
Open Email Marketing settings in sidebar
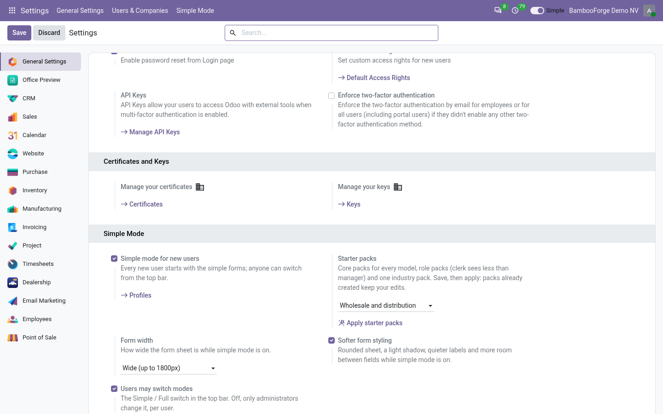[41, 301]
